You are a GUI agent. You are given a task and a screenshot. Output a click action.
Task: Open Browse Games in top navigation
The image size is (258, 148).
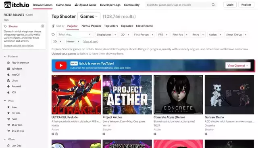point(43,5)
